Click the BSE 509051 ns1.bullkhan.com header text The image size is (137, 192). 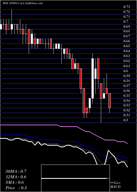point(23,3)
